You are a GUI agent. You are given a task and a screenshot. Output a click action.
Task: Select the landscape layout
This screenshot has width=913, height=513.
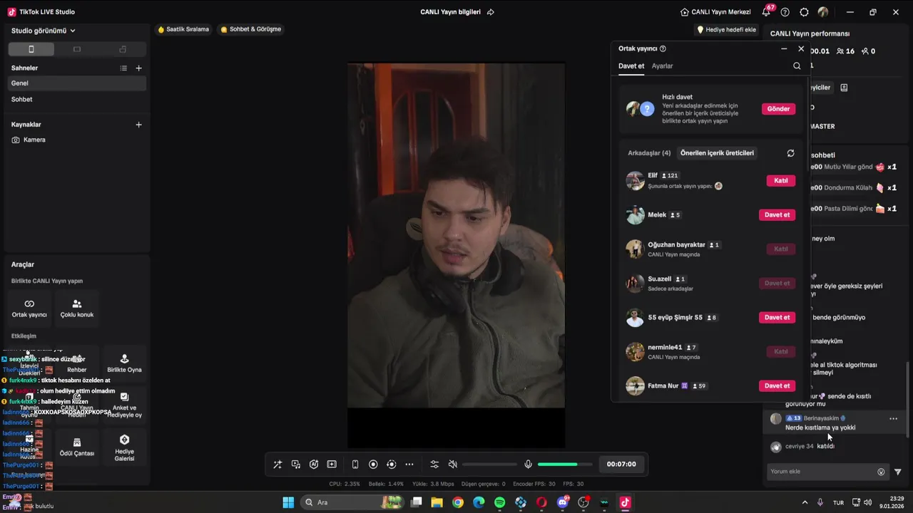(x=77, y=49)
